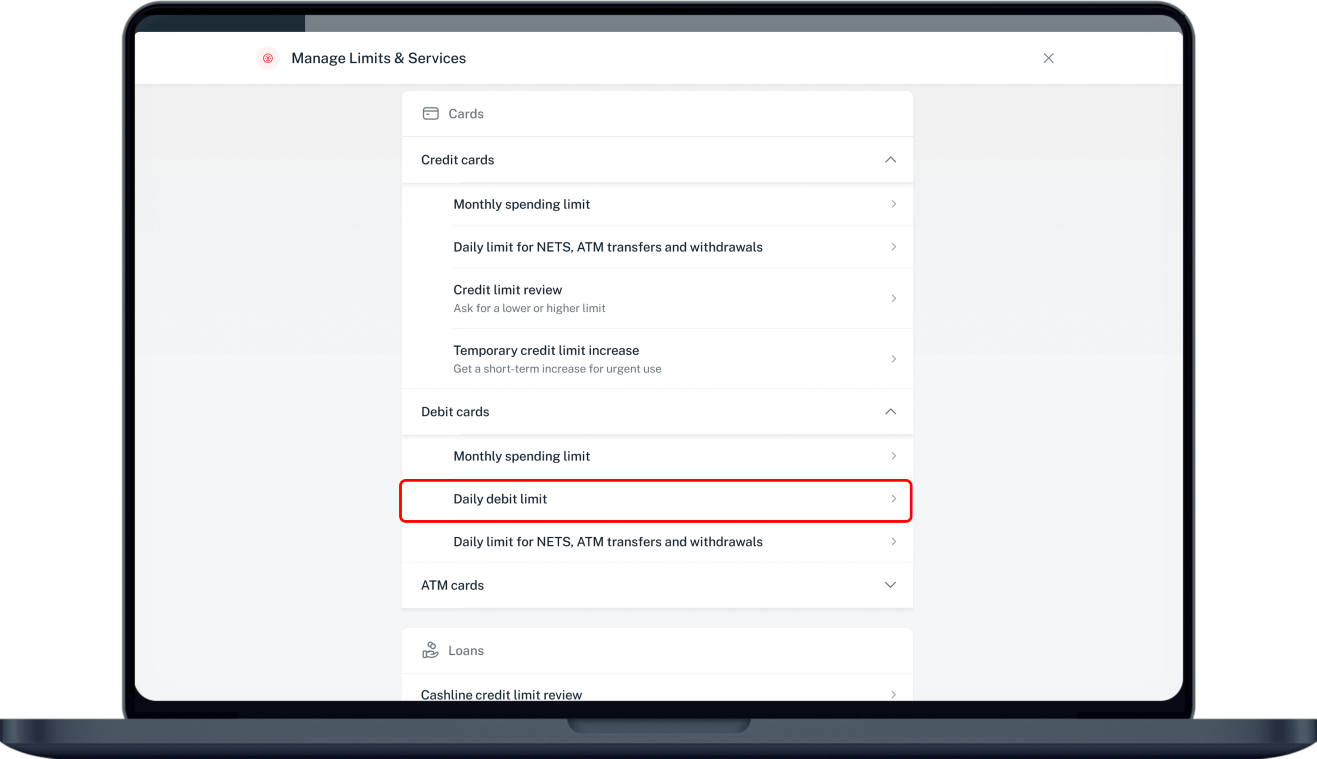
Task: Click the red Manage Limits gauge icon
Action: click(x=268, y=58)
